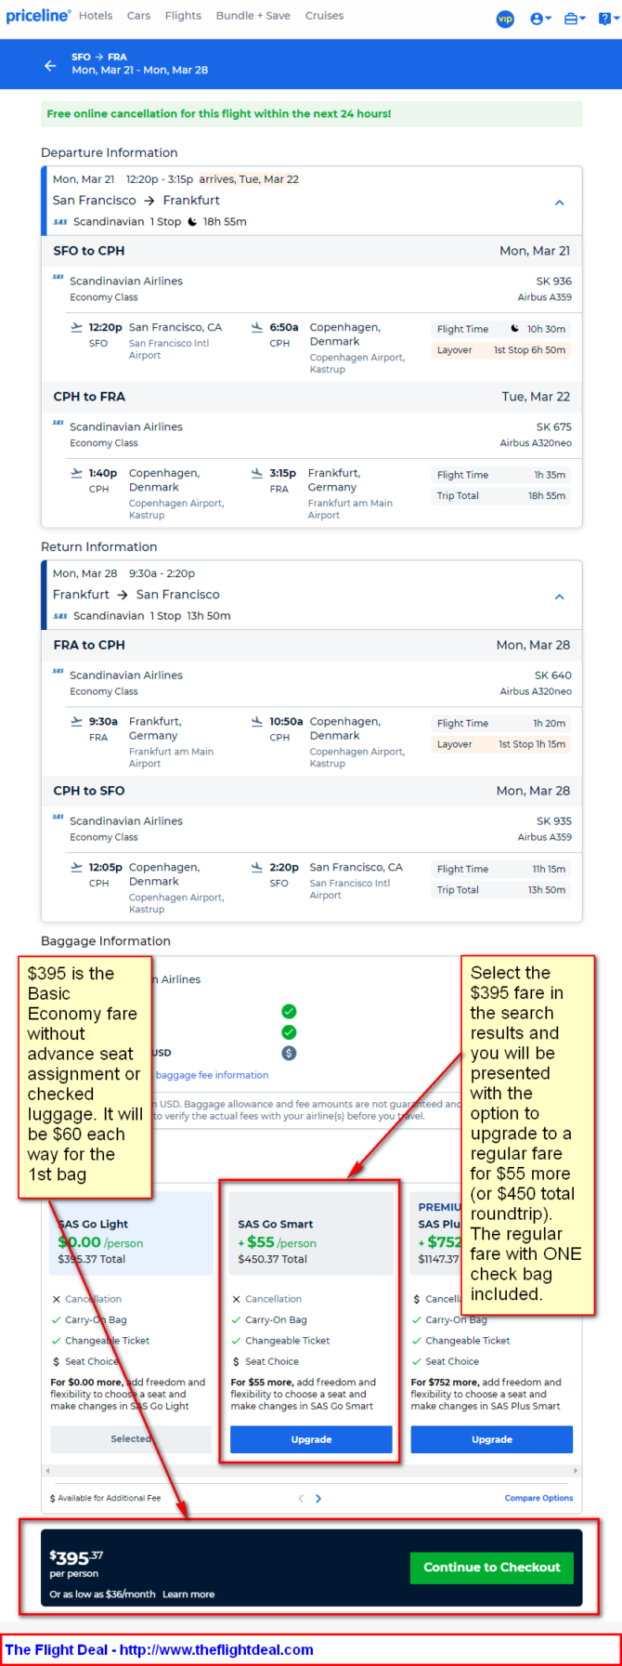The width and height of the screenshot is (622, 1666).
Task: Click the gray dollar baggage fee icon
Action: 289,1053
